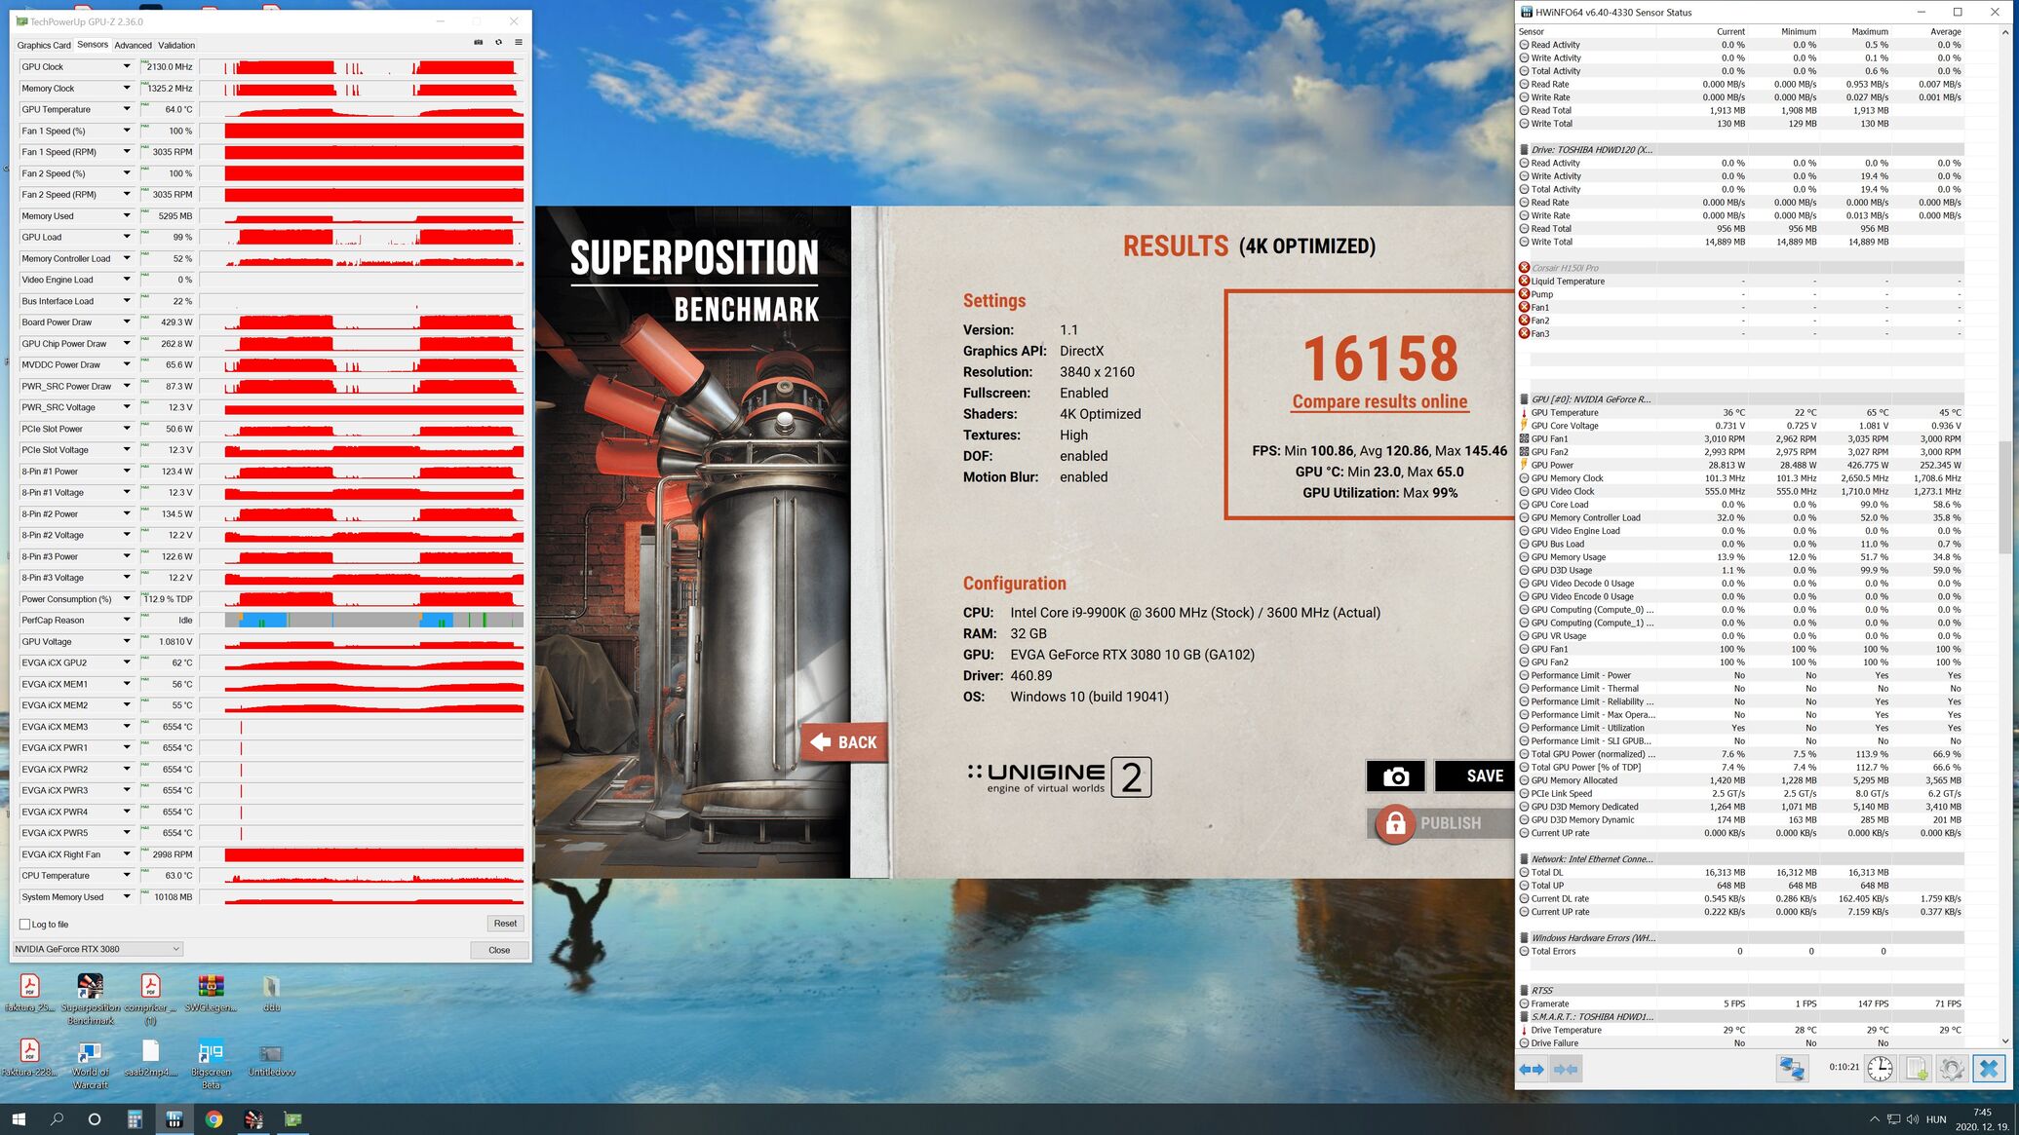Open the GPU-Z hamburger menu
The height and width of the screenshot is (1135, 2019).
[x=519, y=43]
